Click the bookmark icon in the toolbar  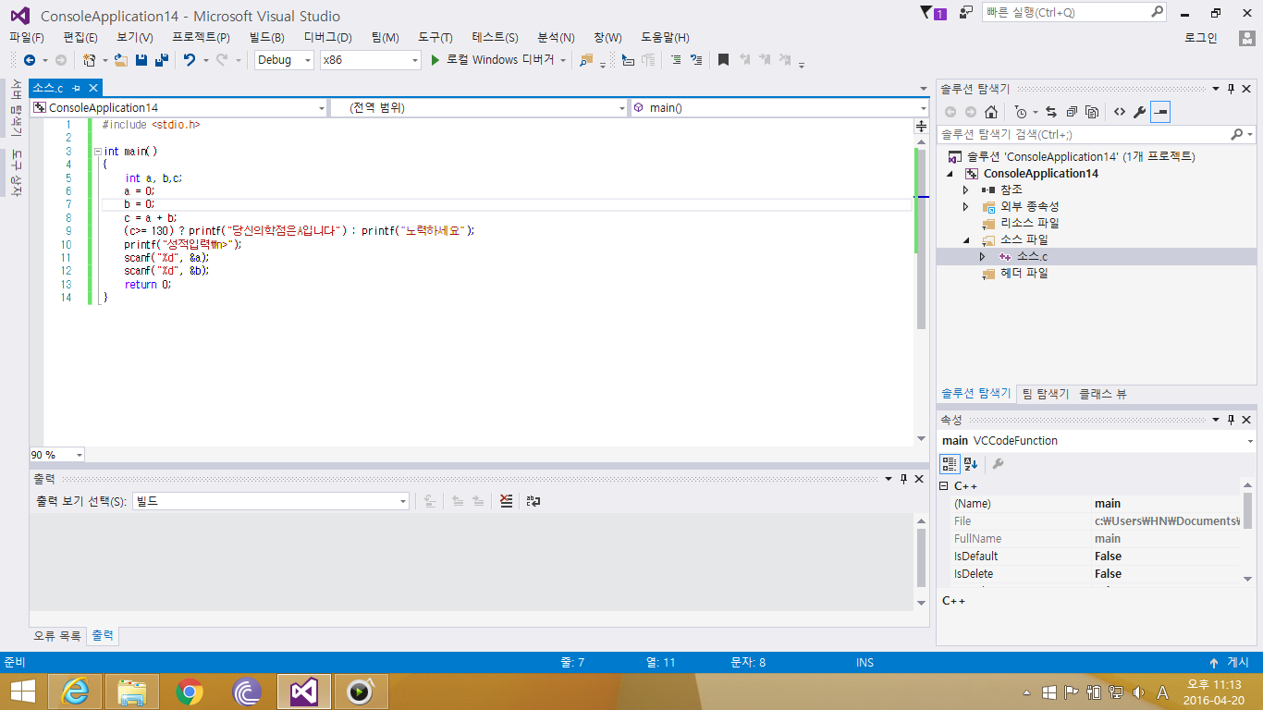click(x=723, y=60)
